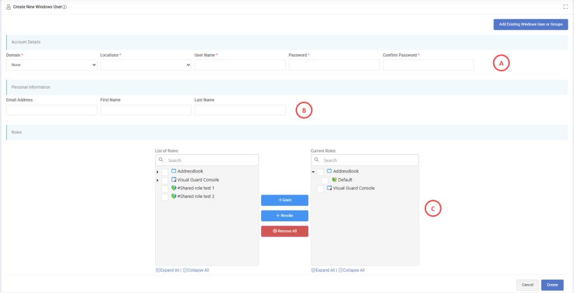574x293 pixels.
Task: Select the #Shared role test 2 label
Action: pos(196,197)
